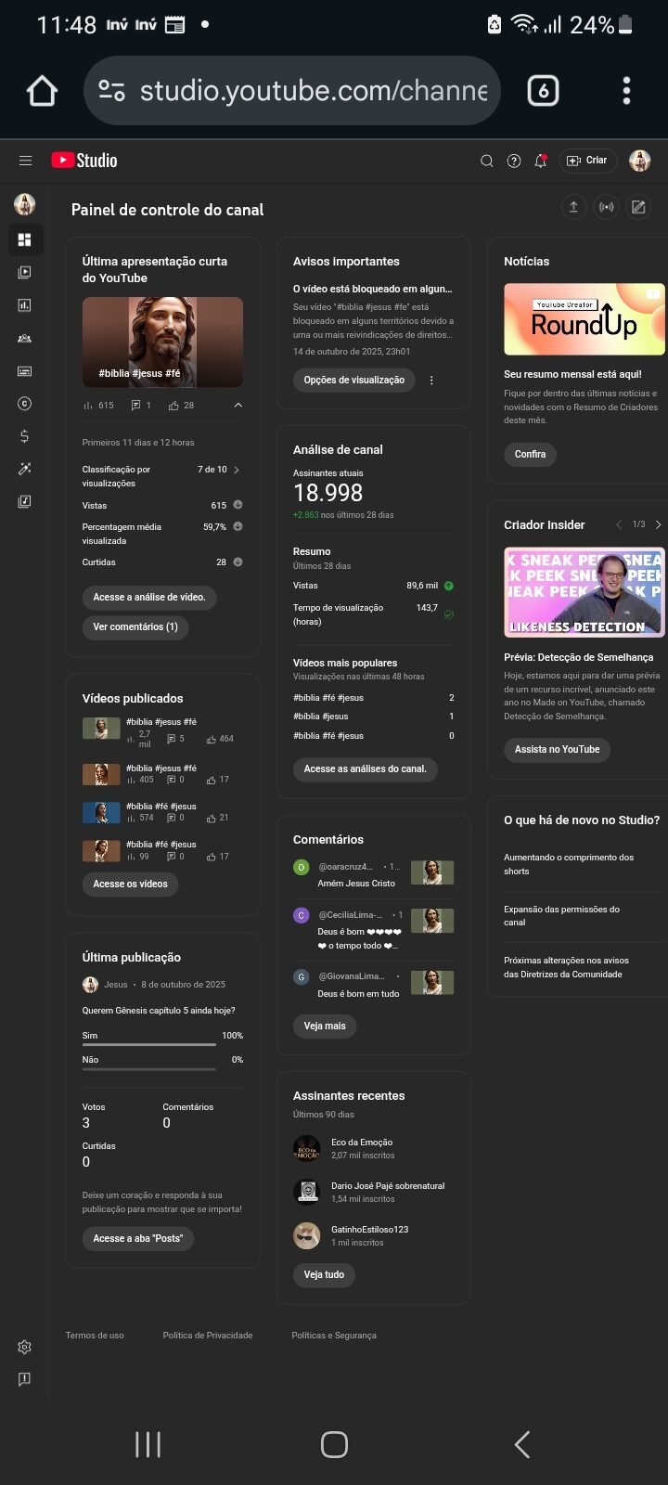Click the Confira button under Notícias
668x1485 pixels.
[x=531, y=454]
